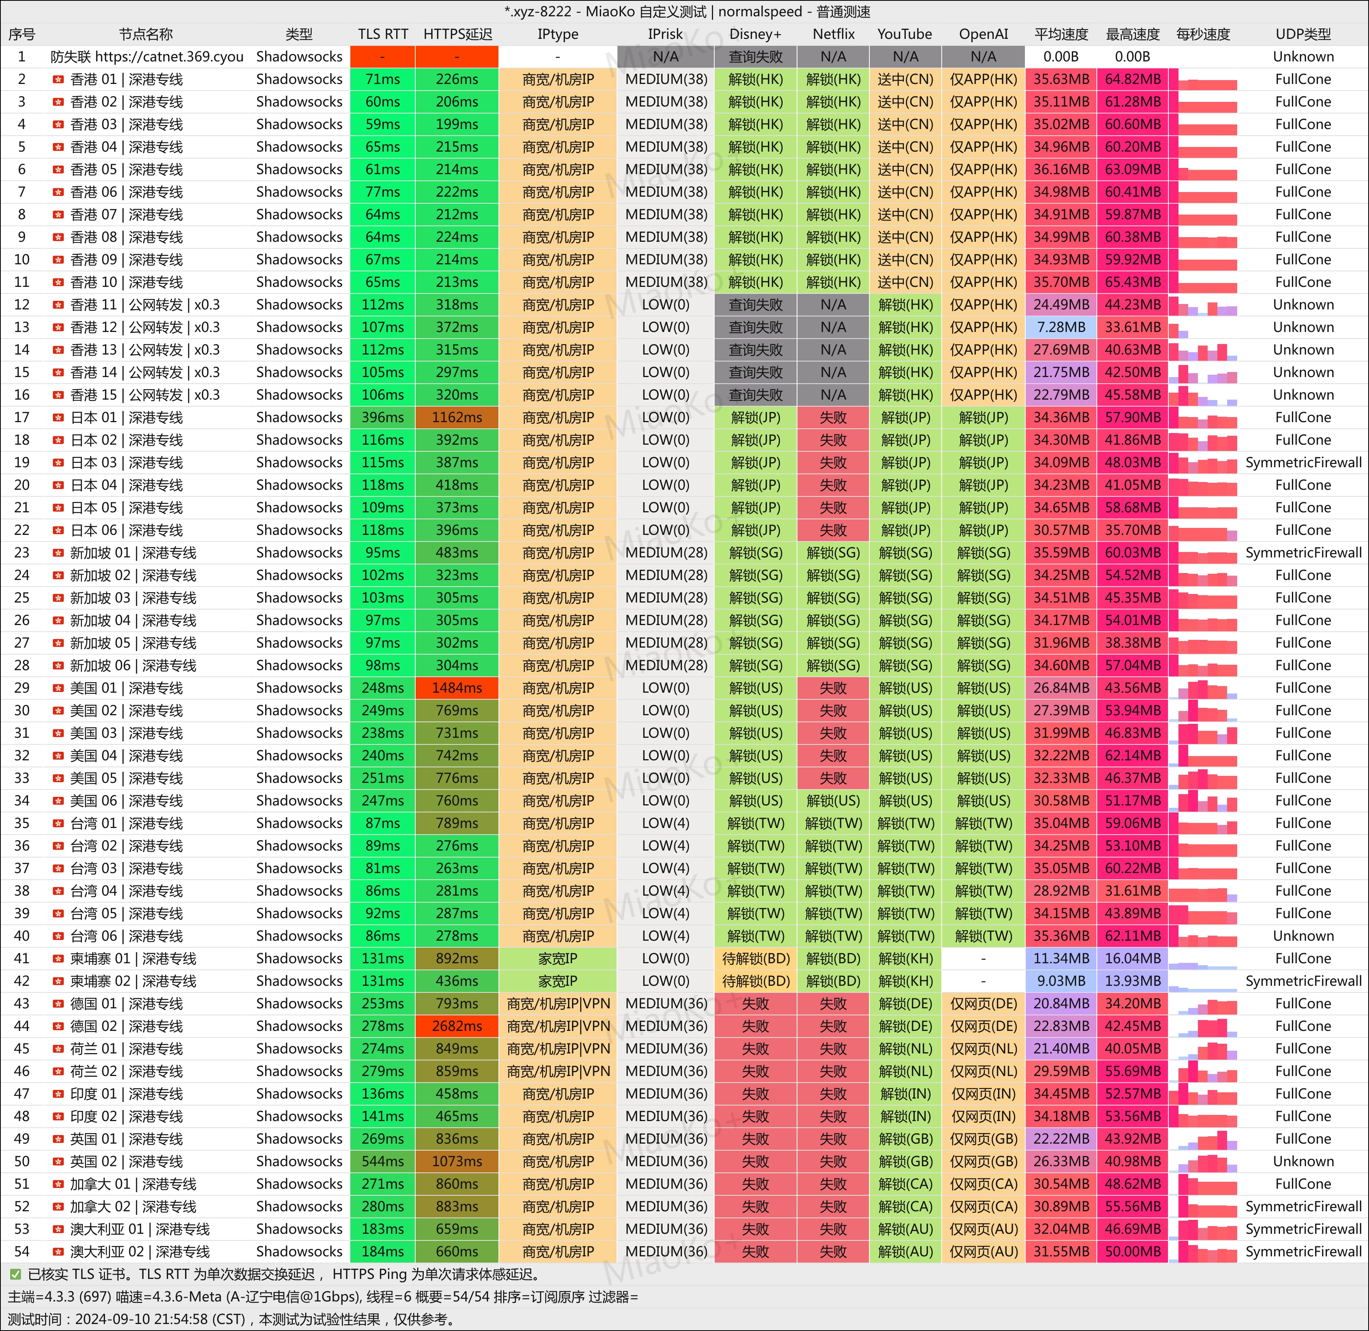
Task: Click the flag icon beside 柬埔寨 01
Action: [58, 959]
